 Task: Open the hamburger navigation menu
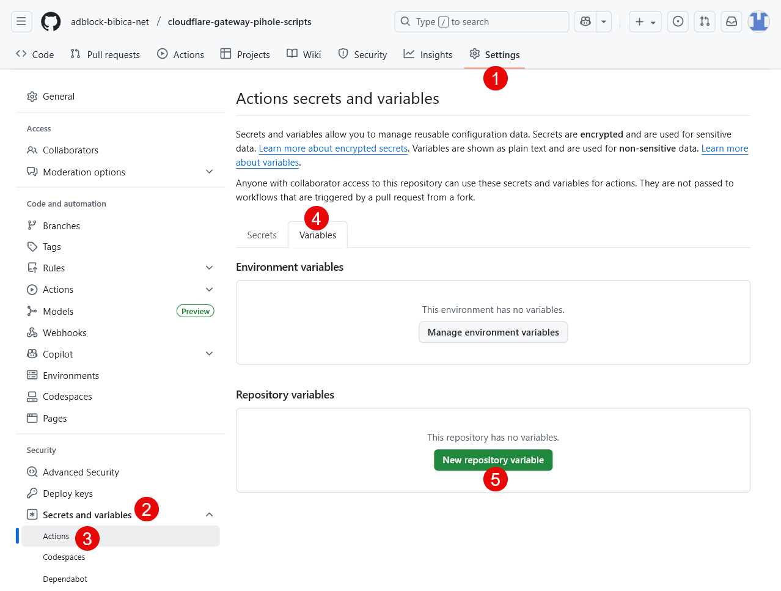pos(21,21)
